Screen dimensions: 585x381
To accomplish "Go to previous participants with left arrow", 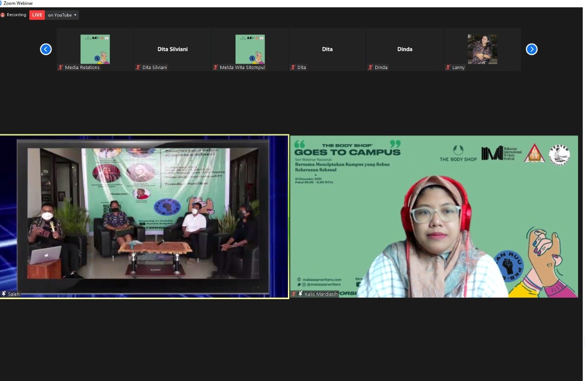I will (x=46, y=49).
